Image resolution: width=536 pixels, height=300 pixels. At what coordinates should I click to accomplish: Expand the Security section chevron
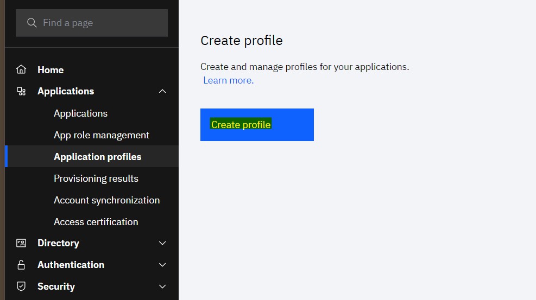(x=162, y=286)
